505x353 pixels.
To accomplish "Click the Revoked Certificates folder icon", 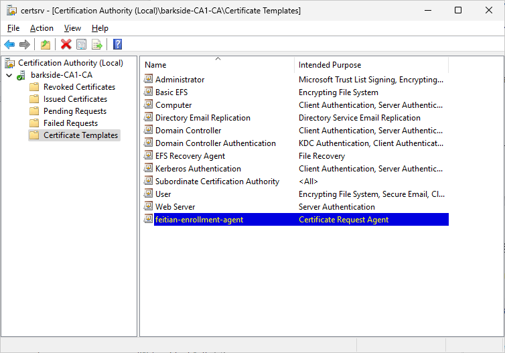I will coord(34,87).
